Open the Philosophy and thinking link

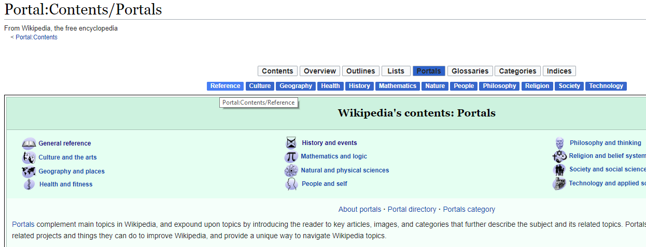point(606,143)
